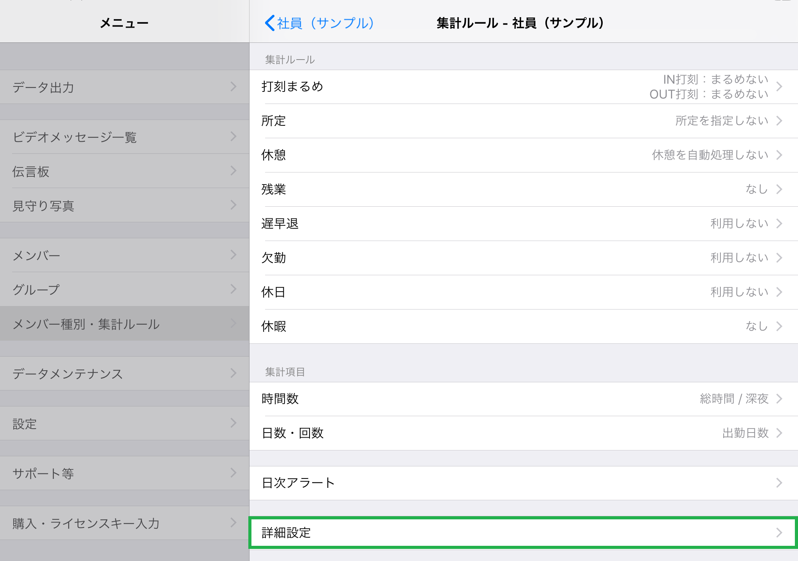The width and height of the screenshot is (798, 561).
Task: Open 日数・回数 aggregation item
Action: click(524, 433)
